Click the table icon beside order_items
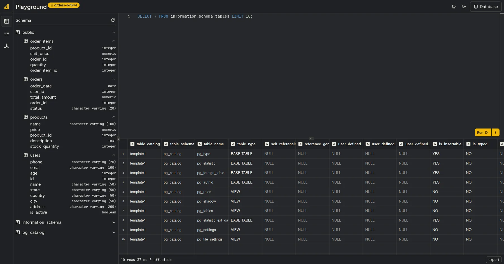This screenshot has height=264, width=504. click(x=25, y=41)
